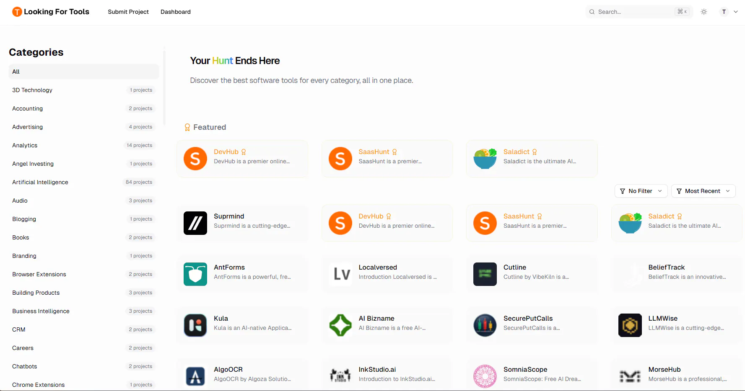Image resolution: width=745 pixels, height=391 pixels.
Task: Click the SomniaScope pink mandala icon
Action: click(x=485, y=376)
